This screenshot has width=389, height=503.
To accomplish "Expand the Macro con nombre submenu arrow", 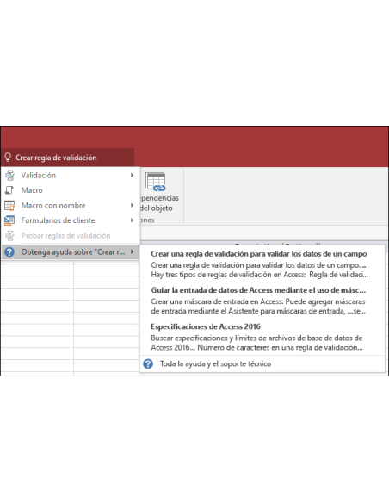I will point(132,205).
